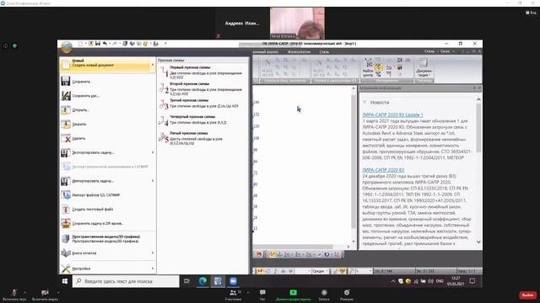Click the floppy icon beside 'Сохранить'
The image size is (540, 303).
coord(66,81)
